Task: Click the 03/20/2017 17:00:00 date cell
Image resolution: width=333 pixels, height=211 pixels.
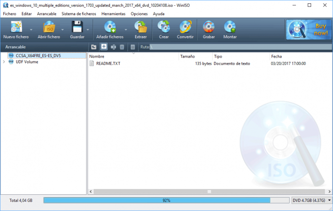Action: tap(288, 64)
